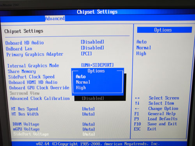Select Onboard HDMI HD Audio setting

point(33,82)
